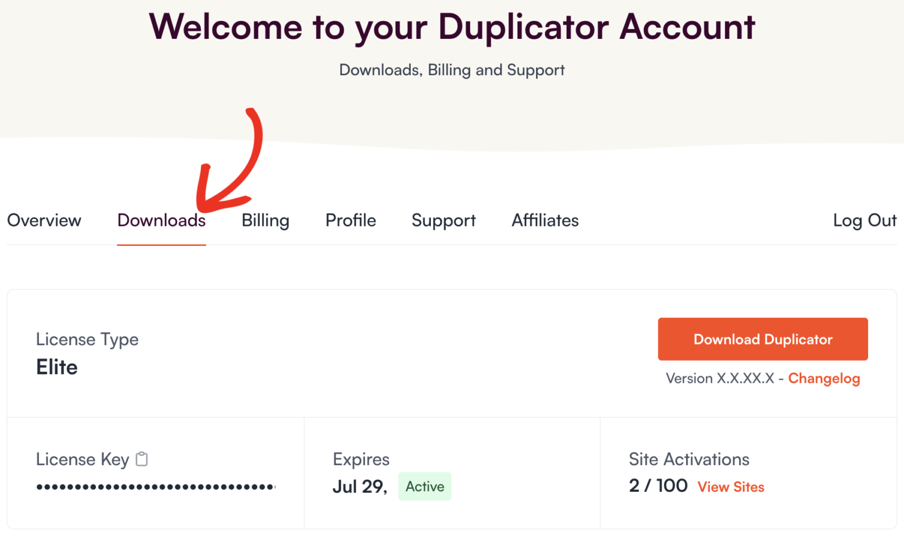Select the Downloads tab
The height and width of the screenshot is (537, 904).
161,221
